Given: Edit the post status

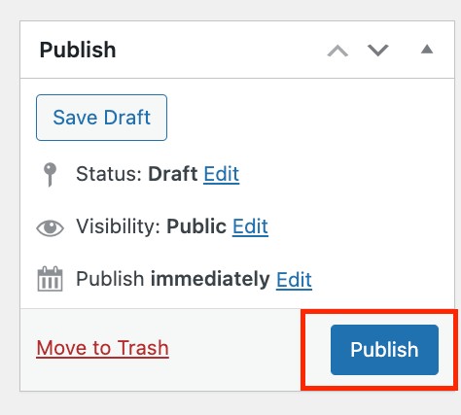Looking at the screenshot, I should tap(222, 174).
